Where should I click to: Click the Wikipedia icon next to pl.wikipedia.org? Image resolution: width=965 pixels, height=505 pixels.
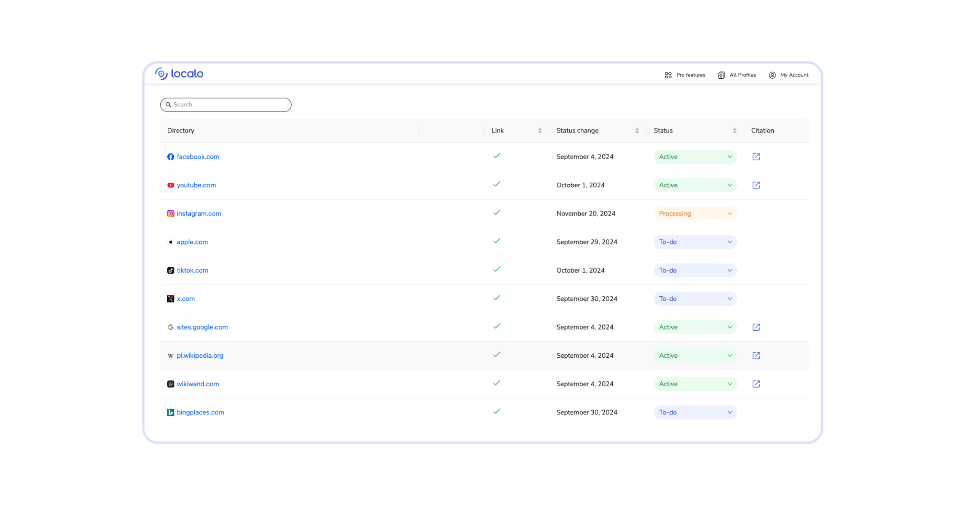(x=170, y=355)
